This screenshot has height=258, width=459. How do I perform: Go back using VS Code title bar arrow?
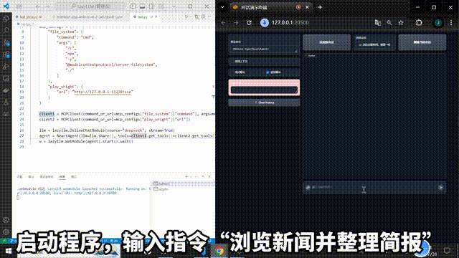(38, 6)
